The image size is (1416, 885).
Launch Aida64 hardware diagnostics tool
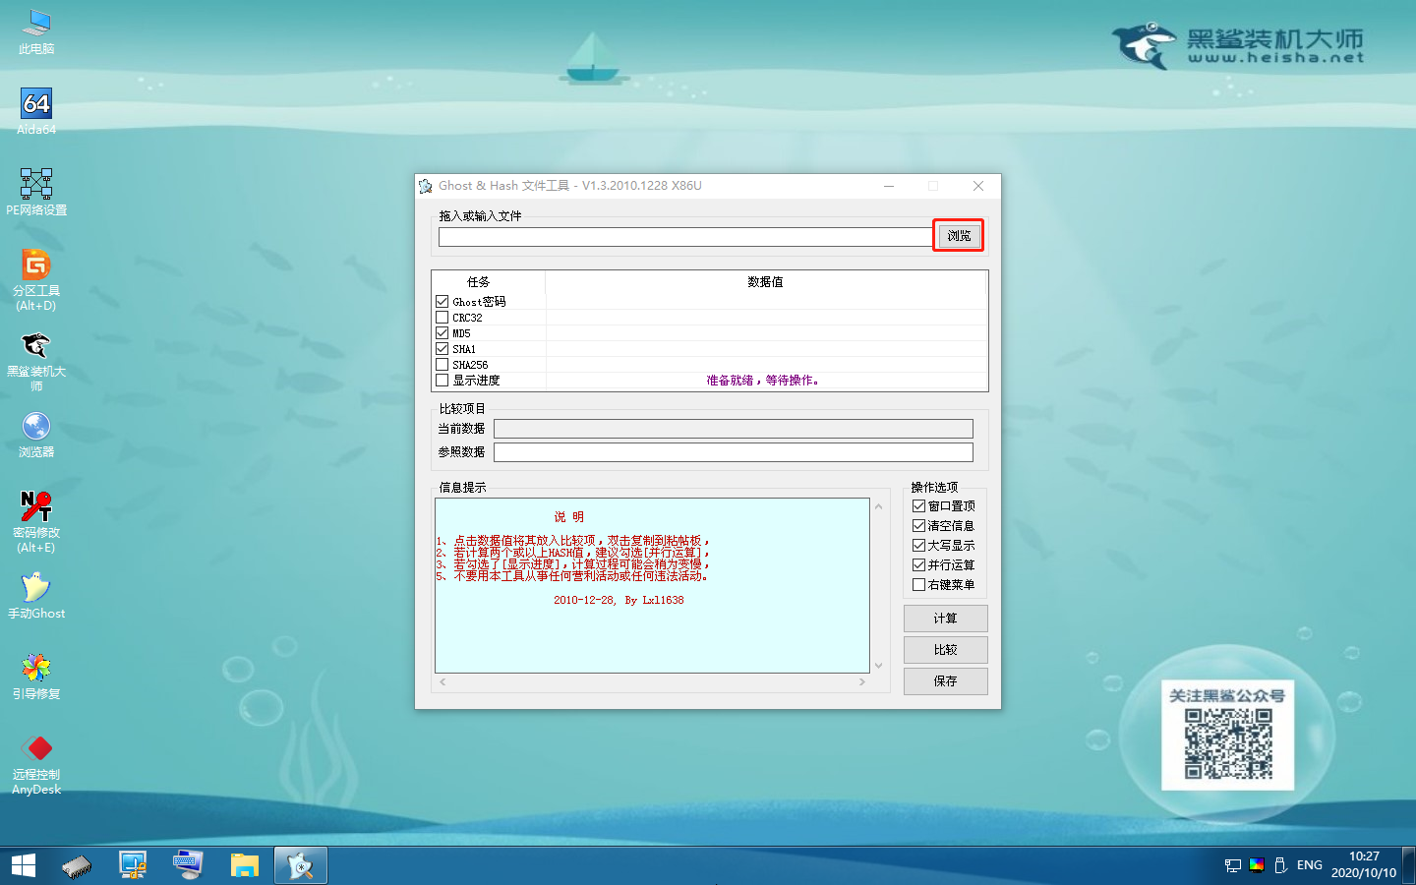[x=35, y=105]
